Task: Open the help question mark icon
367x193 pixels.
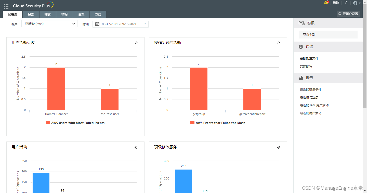Action: (346, 3)
